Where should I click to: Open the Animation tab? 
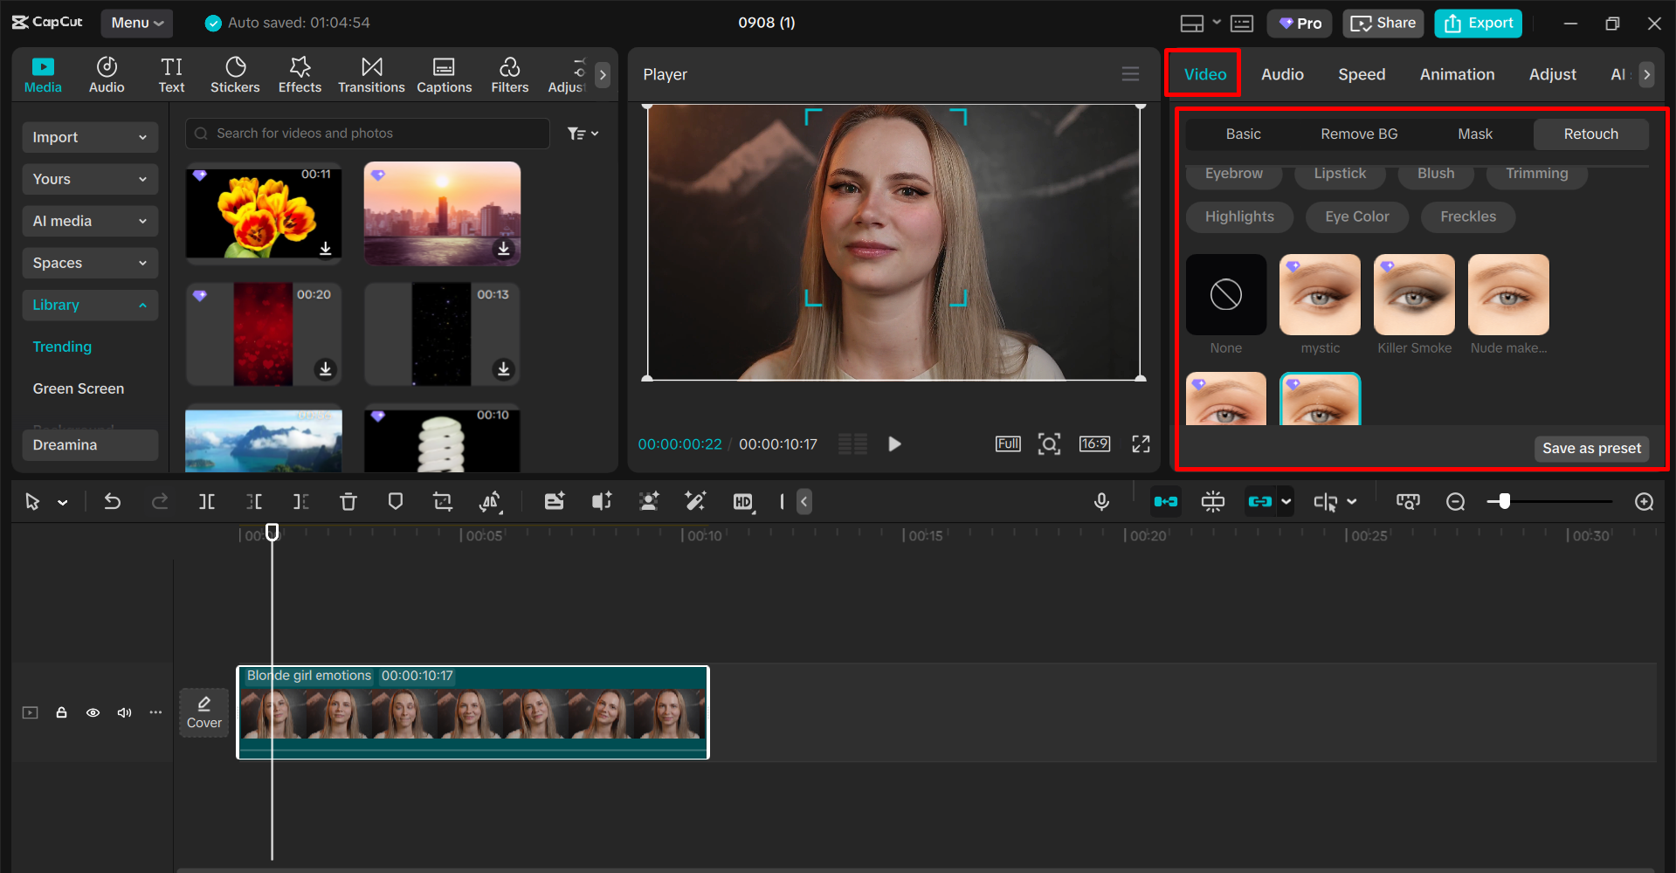pyautogui.click(x=1456, y=74)
